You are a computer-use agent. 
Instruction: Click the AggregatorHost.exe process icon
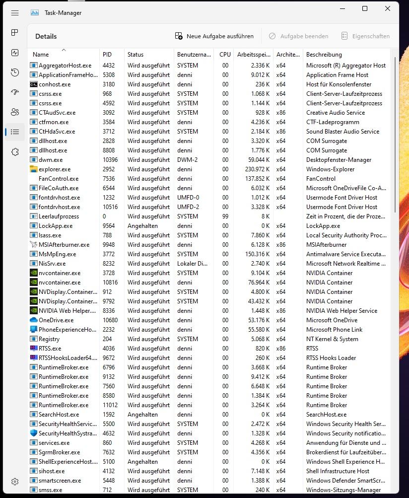33,66
